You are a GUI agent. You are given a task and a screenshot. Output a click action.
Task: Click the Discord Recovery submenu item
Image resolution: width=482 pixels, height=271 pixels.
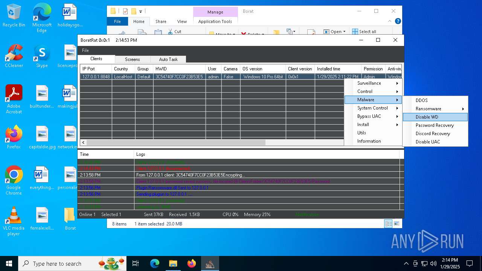pos(435,134)
